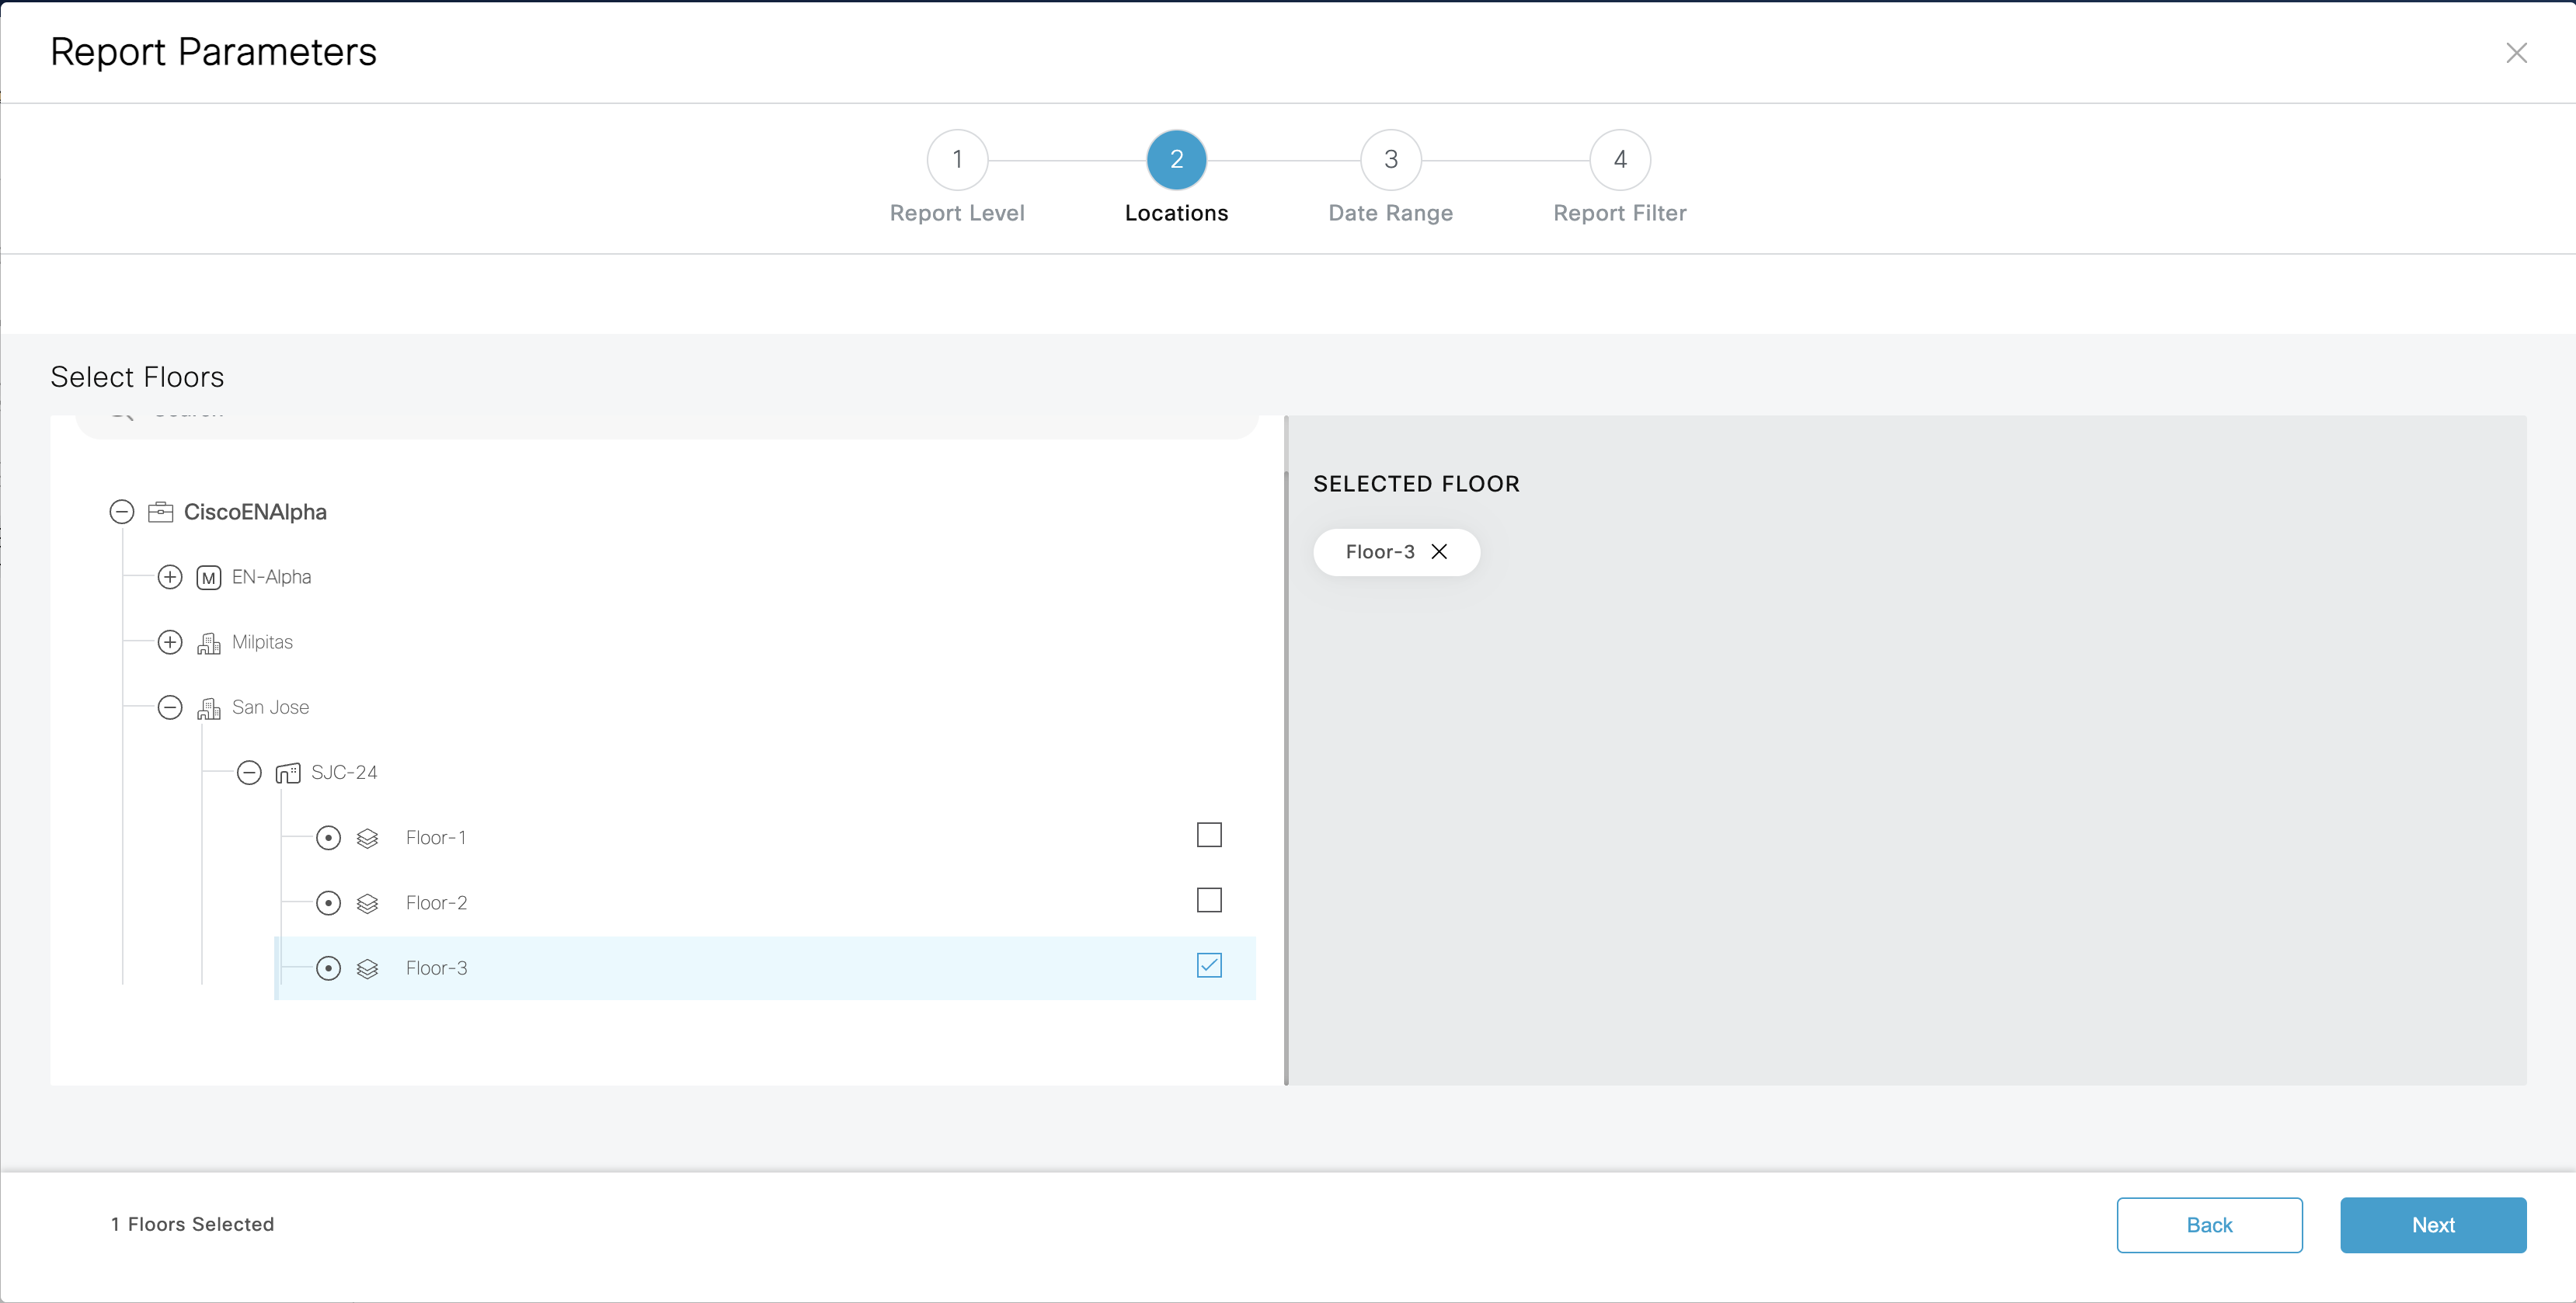The height and width of the screenshot is (1303, 2576).
Task: Uncheck the Floor-3 checkbox
Action: (1209, 965)
